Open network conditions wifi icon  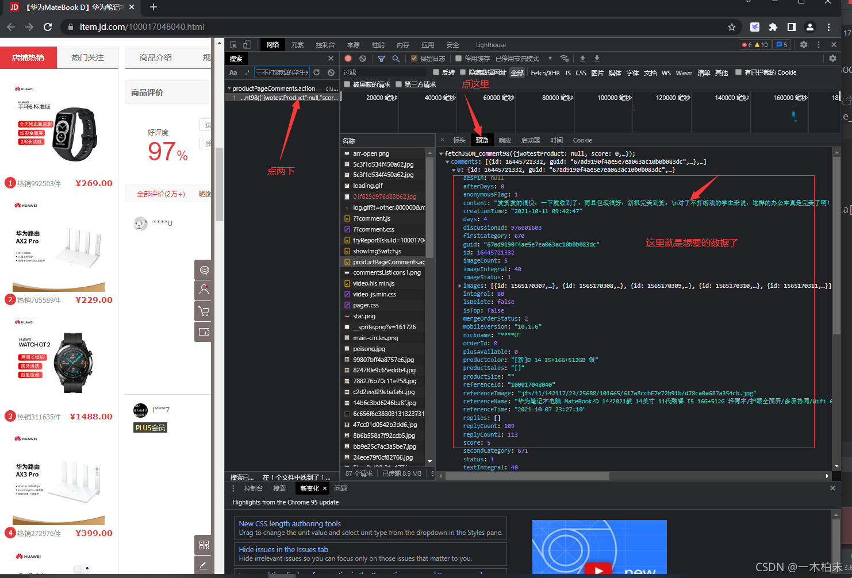565,59
